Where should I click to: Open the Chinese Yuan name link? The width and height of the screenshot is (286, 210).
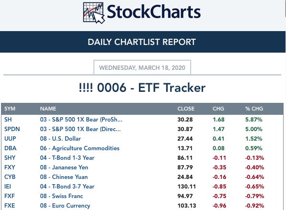coord(64,177)
